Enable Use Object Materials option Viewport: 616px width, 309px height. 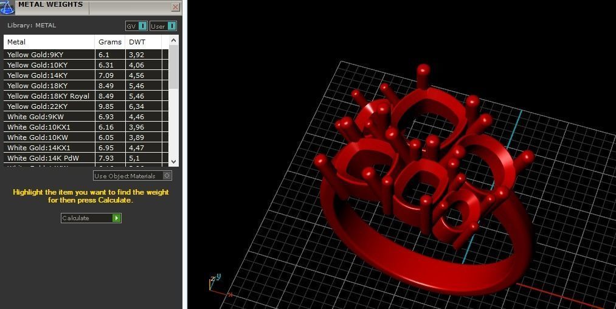133,176
